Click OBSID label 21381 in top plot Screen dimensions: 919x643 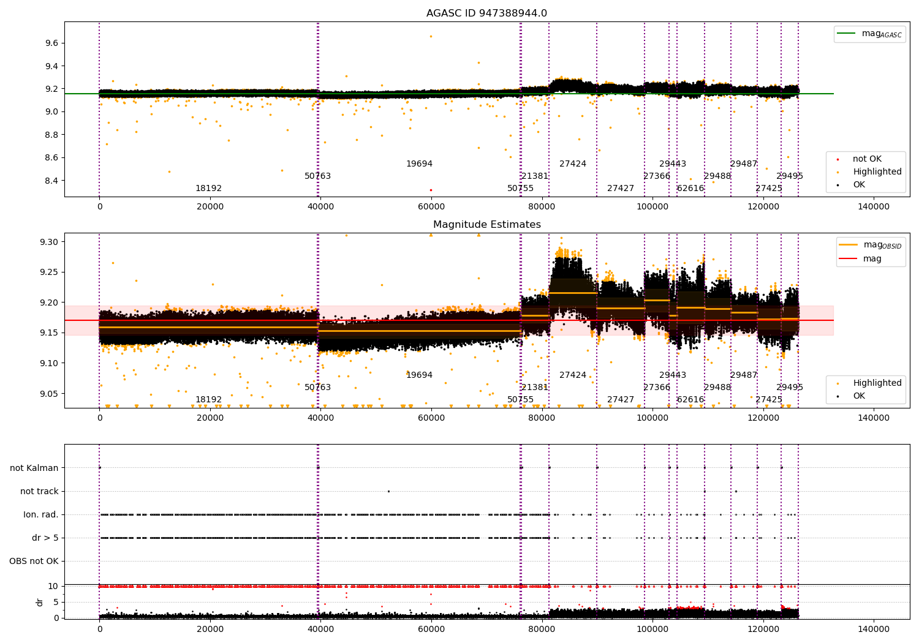coord(535,176)
